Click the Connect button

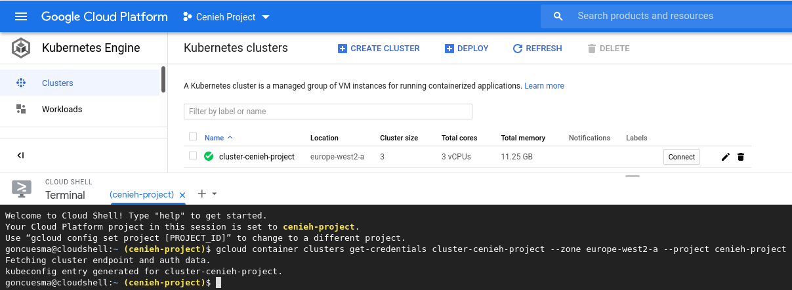click(682, 157)
